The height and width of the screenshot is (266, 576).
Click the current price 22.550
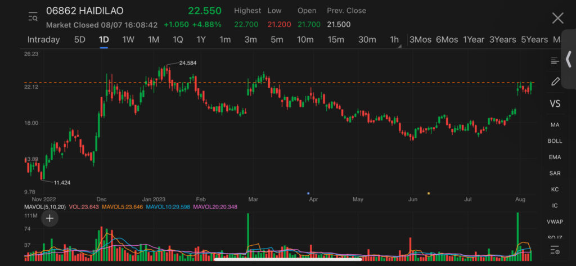[x=205, y=11]
